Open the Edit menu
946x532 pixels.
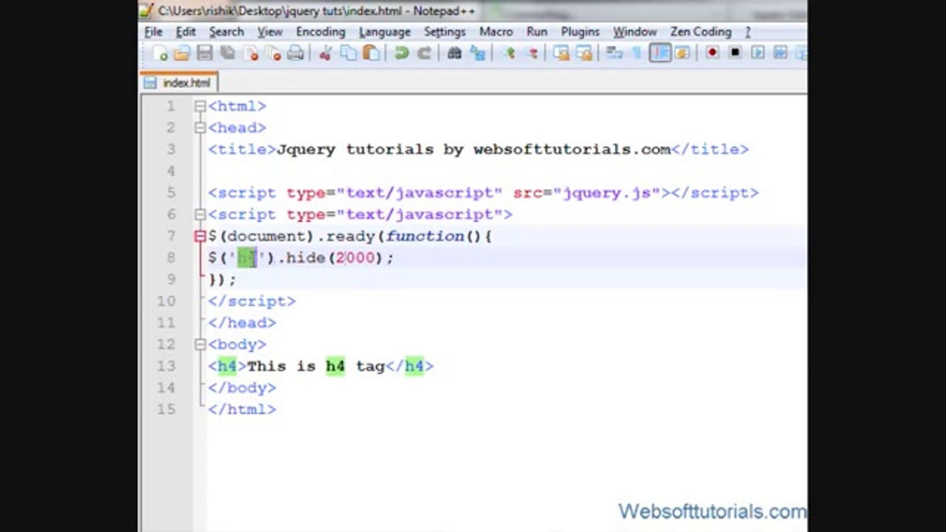click(186, 32)
